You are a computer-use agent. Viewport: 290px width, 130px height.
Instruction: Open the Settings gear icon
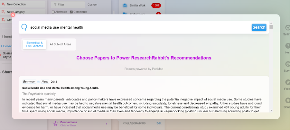[288, 28]
